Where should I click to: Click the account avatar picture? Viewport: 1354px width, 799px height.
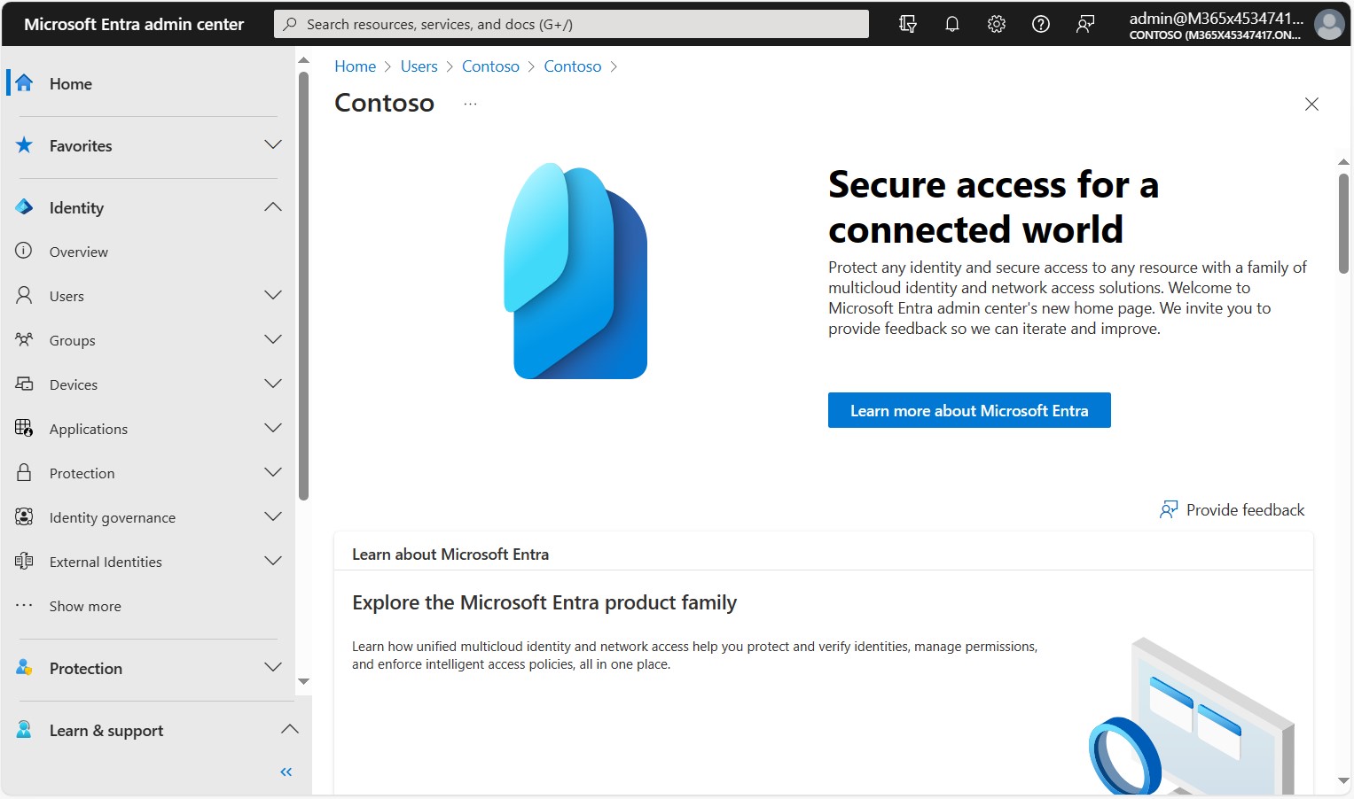1329,25
